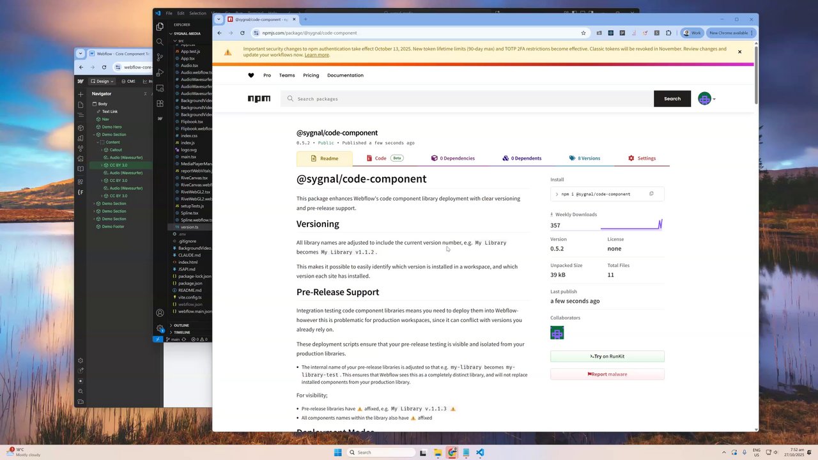Viewport: 818px width, 460px height.
Task: Open version.ts in VS Code Explorer
Action: 190,227
